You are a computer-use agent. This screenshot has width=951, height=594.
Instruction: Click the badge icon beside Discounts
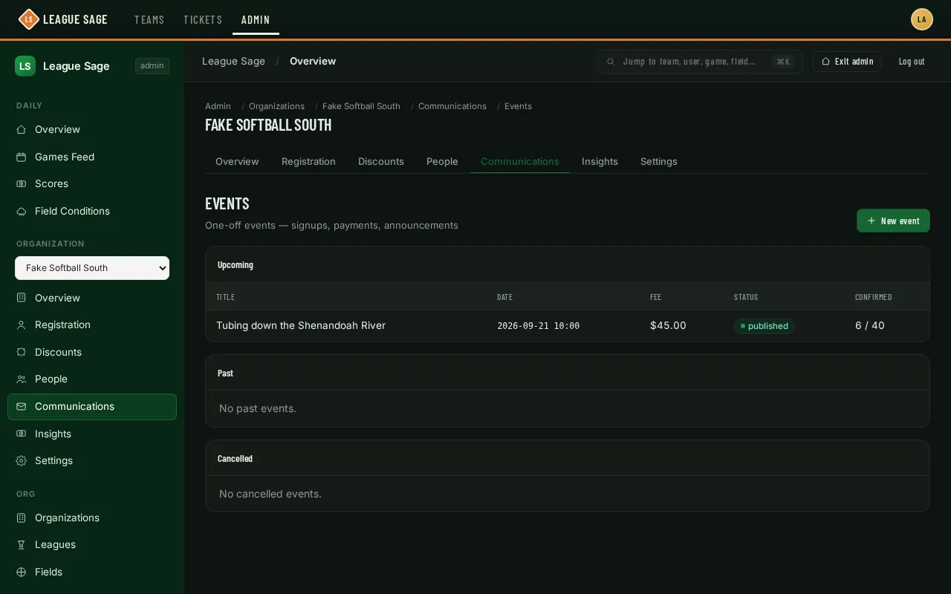(22, 353)
